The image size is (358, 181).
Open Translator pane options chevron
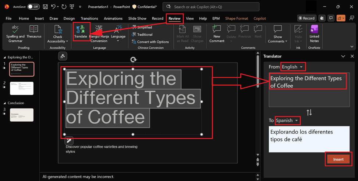(x=343, y=56)
